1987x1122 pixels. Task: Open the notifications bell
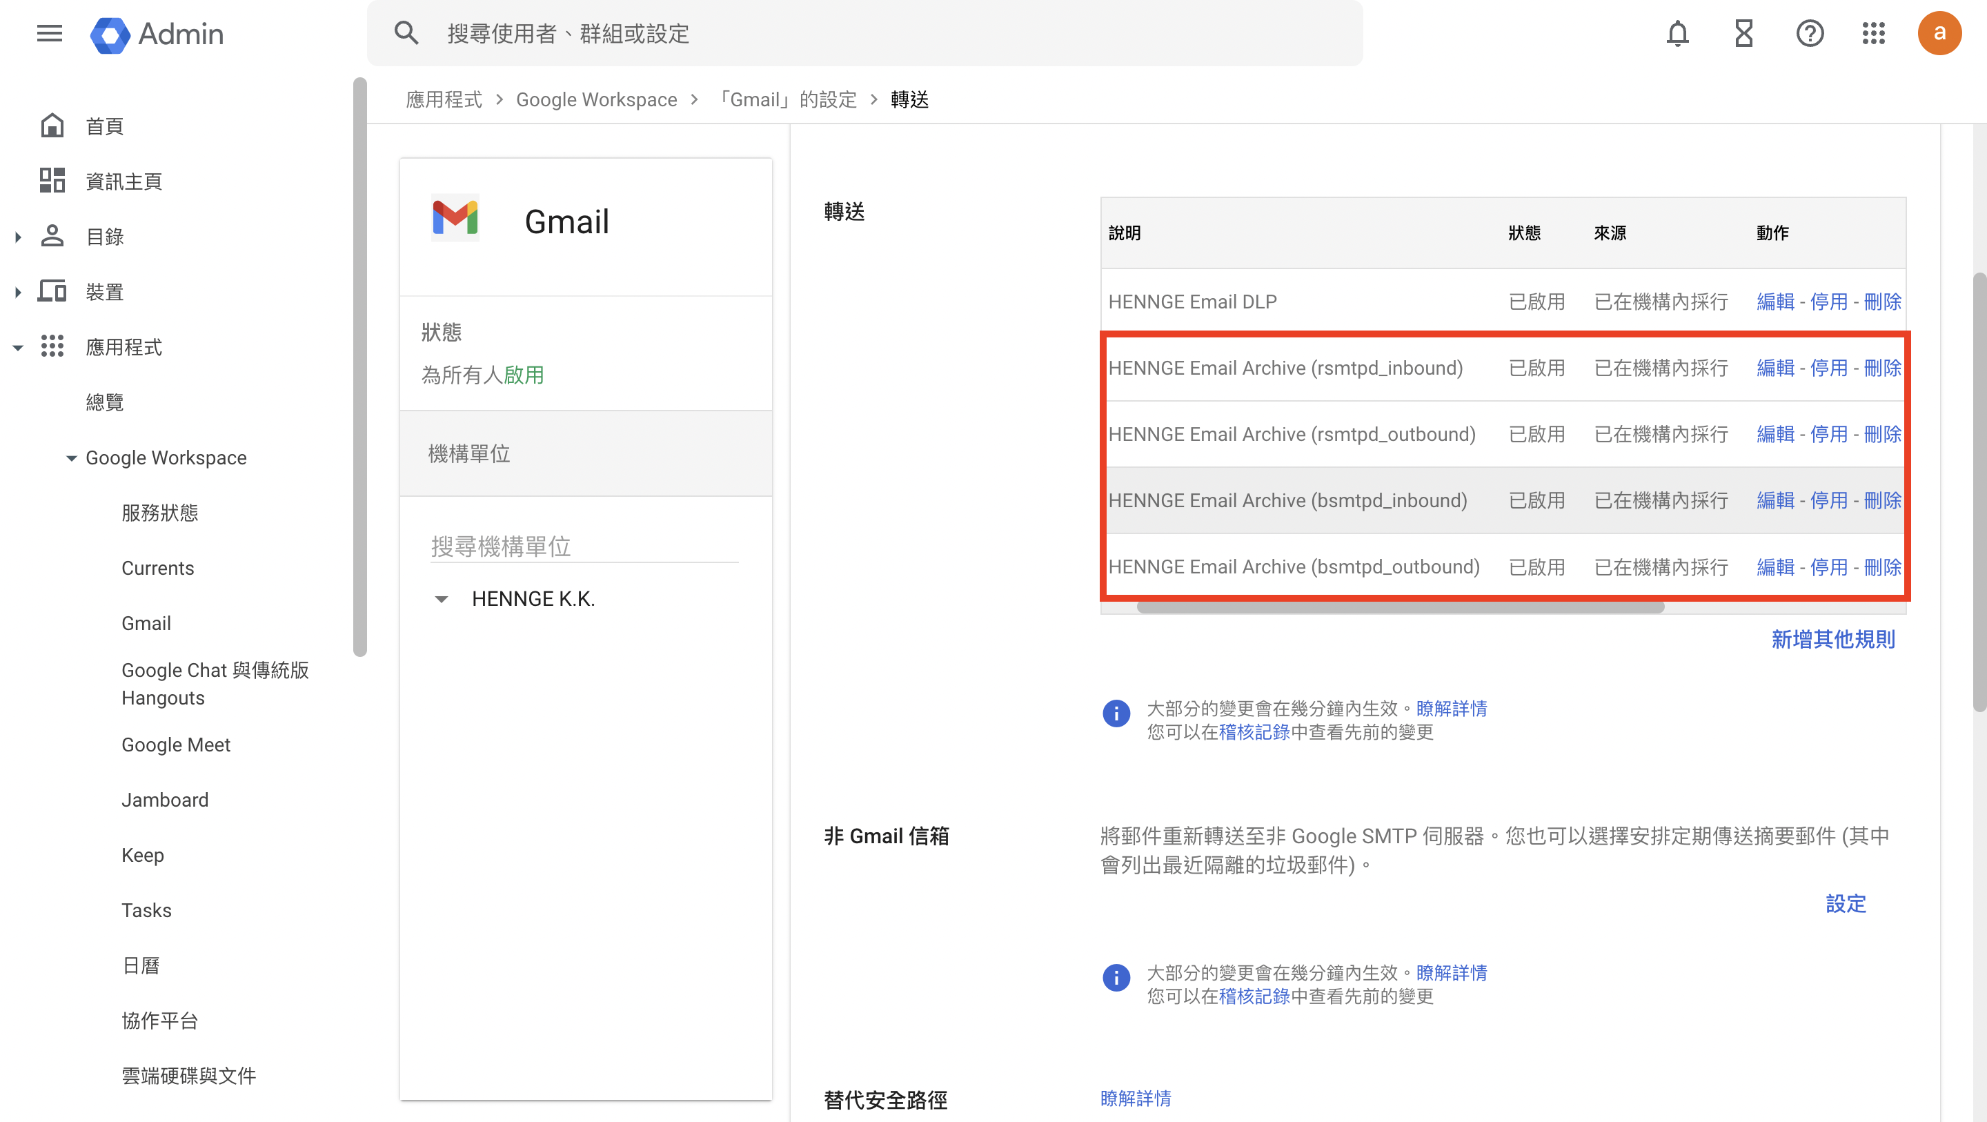[1678, 33]
